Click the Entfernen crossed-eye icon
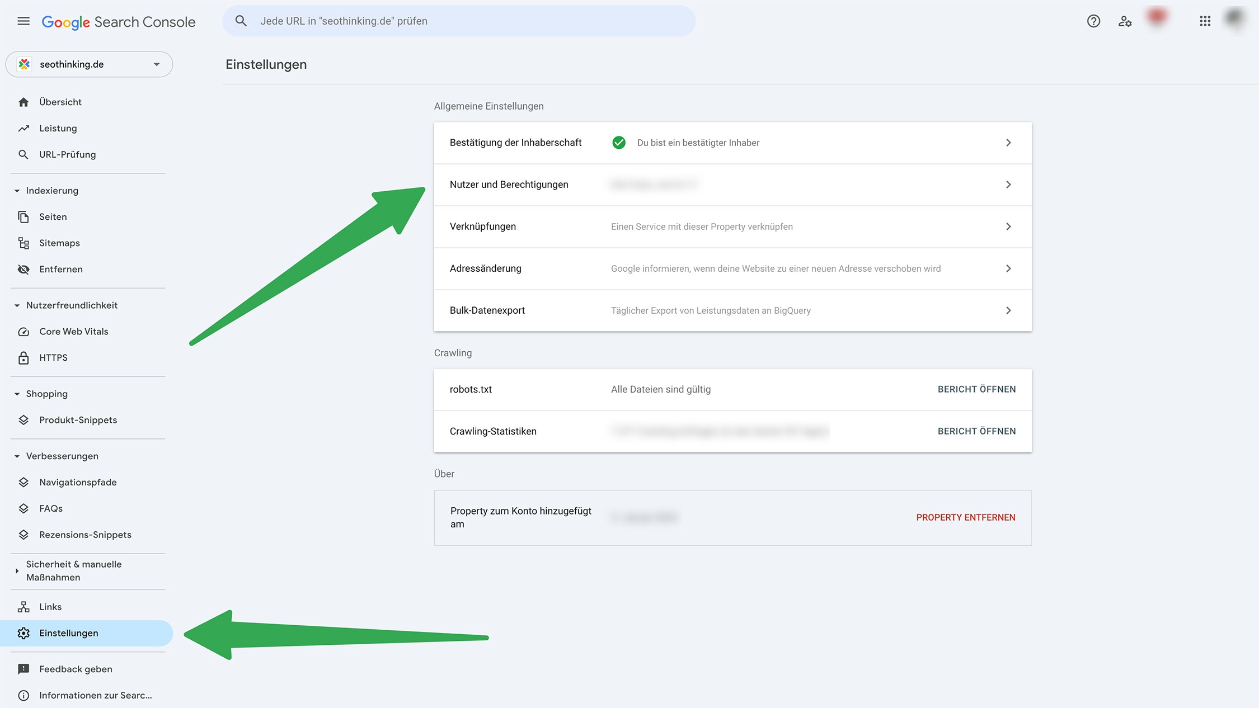Screen dimensions: 1259x708 pyautogui.click(x=24, y=270)
